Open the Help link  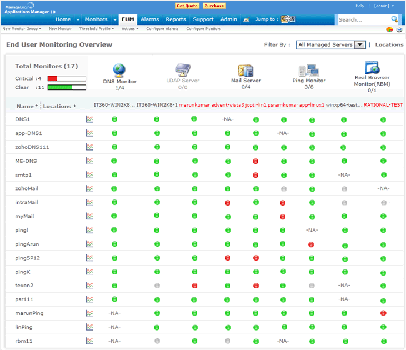pyautogui.click(x=359, y=6)
